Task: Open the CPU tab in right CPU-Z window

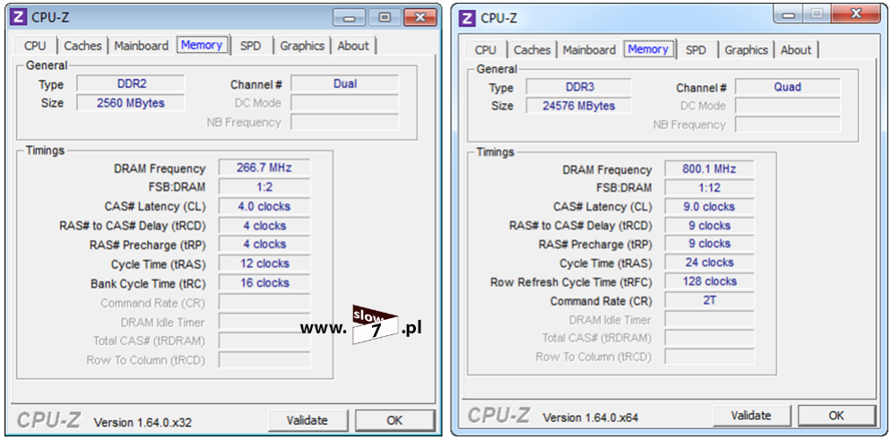Action: coord(485,50)
